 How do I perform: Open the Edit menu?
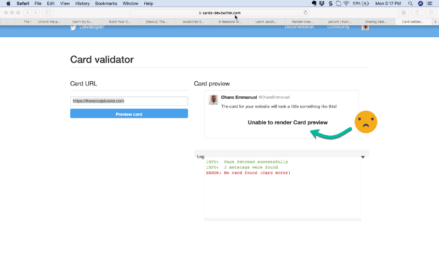click(50, 3)
